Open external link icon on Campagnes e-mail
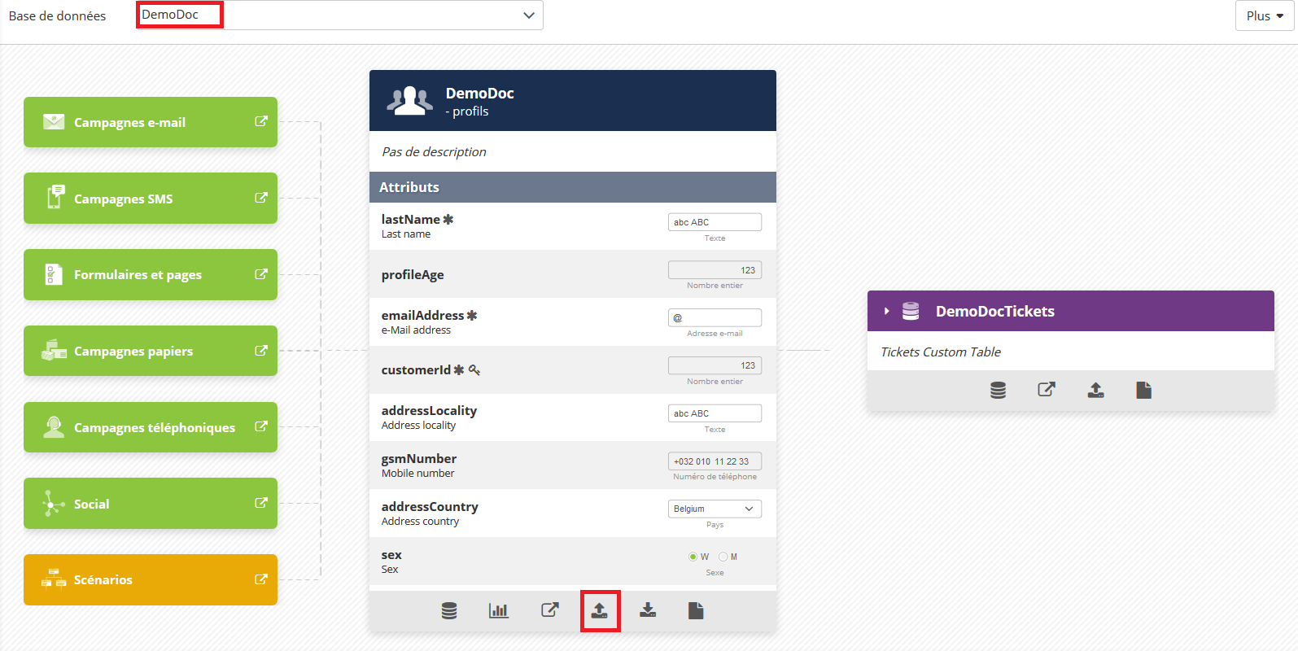The height and width of the screenshot is (651, 1298). pos(261,121)
